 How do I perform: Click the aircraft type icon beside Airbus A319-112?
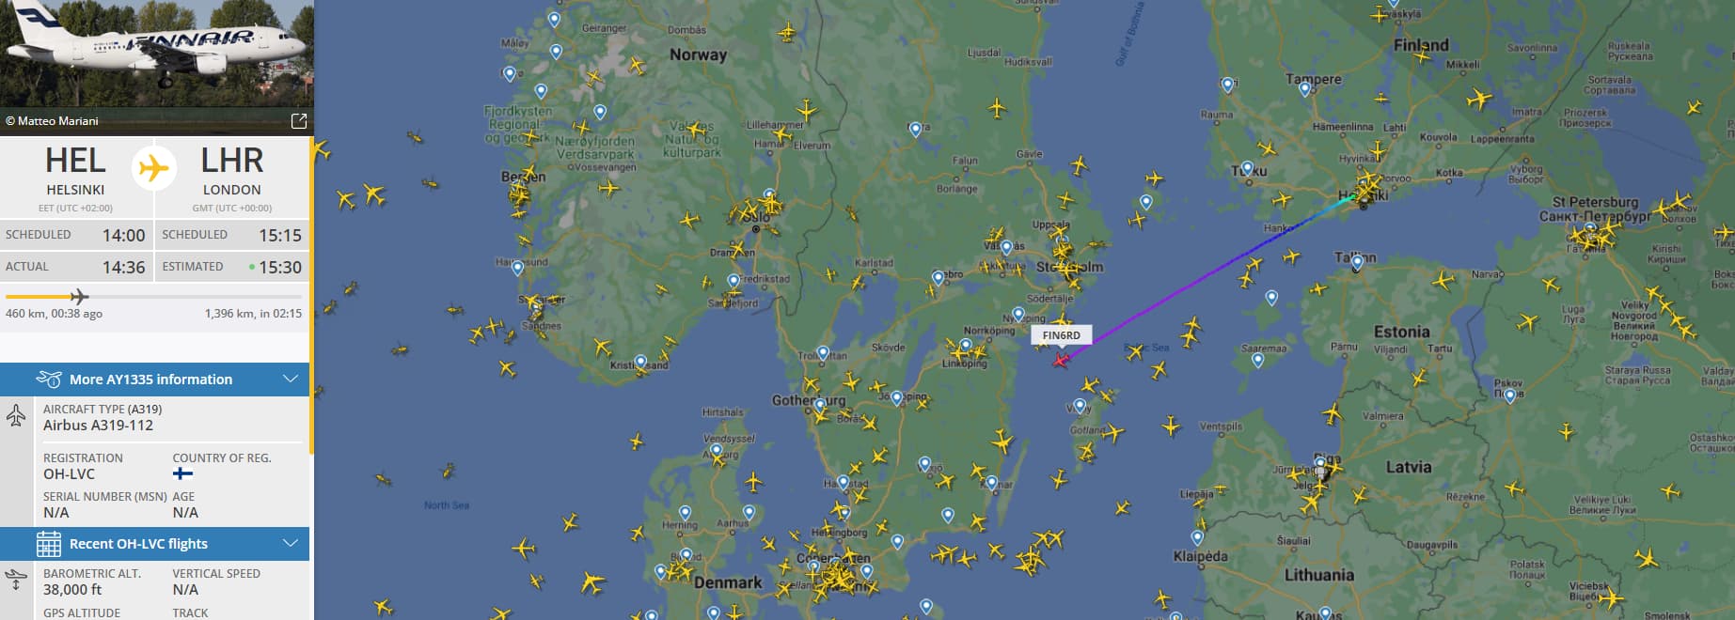click(x=16, y=416)
